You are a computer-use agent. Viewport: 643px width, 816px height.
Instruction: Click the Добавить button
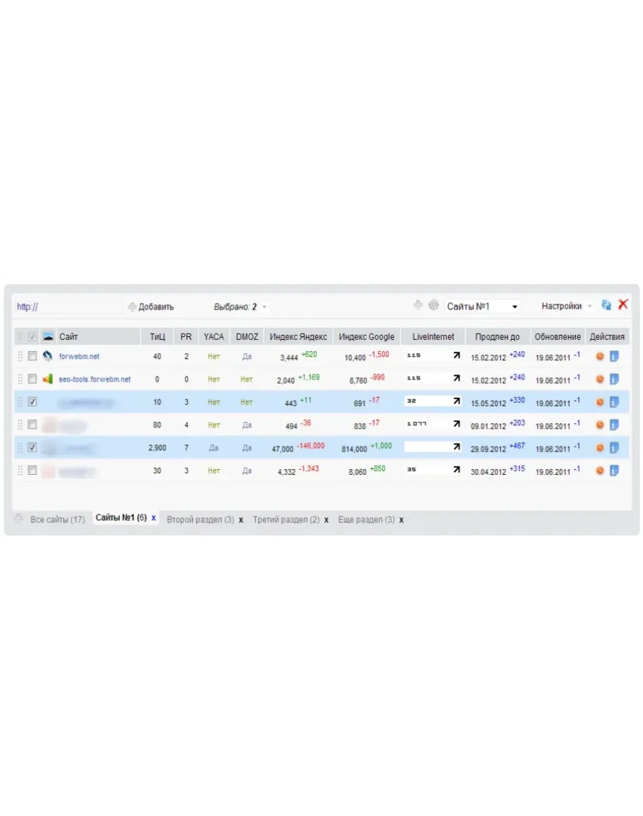[x=151, y=307]
